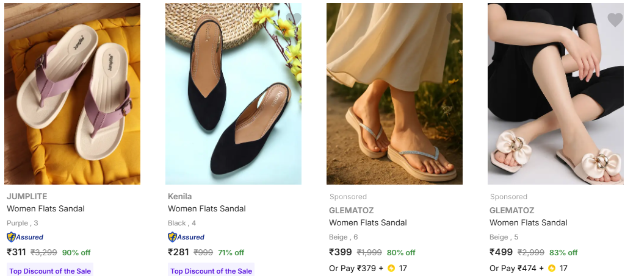Viewport: 625px width, 276px height.
Task: Click the gold coin icon beside ₹474
Action: coord(552,268)
